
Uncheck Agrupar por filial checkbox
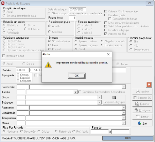pyautogui.click(x=106, y=34)
